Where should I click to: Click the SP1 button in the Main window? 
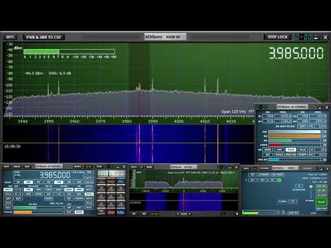click(x=252, y=180)
